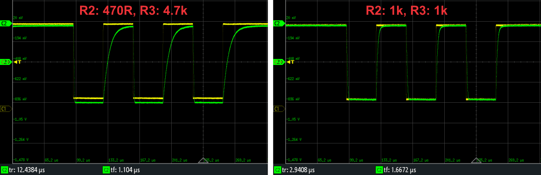Image resolution: width=541 pixels, height=175 pixels.
Task: Click the C2 ground marker in the right scope
Action: (x=280, y=23)
